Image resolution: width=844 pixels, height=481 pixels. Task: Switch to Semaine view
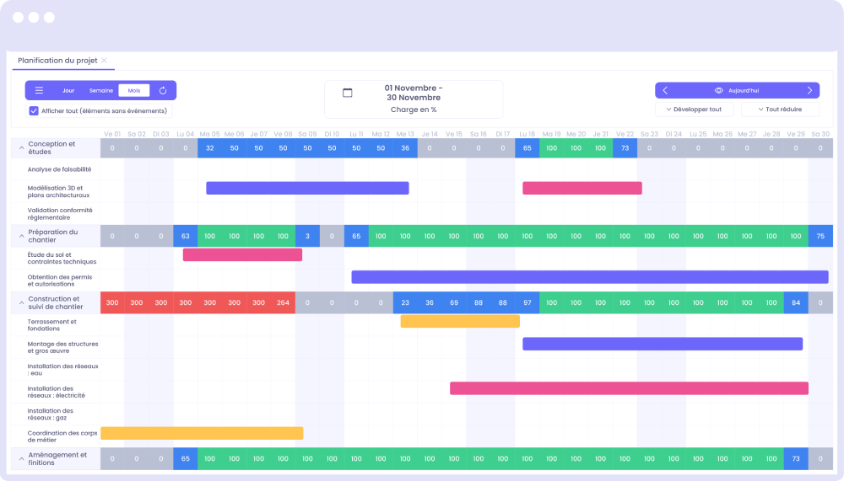click(x=101, y=90)
